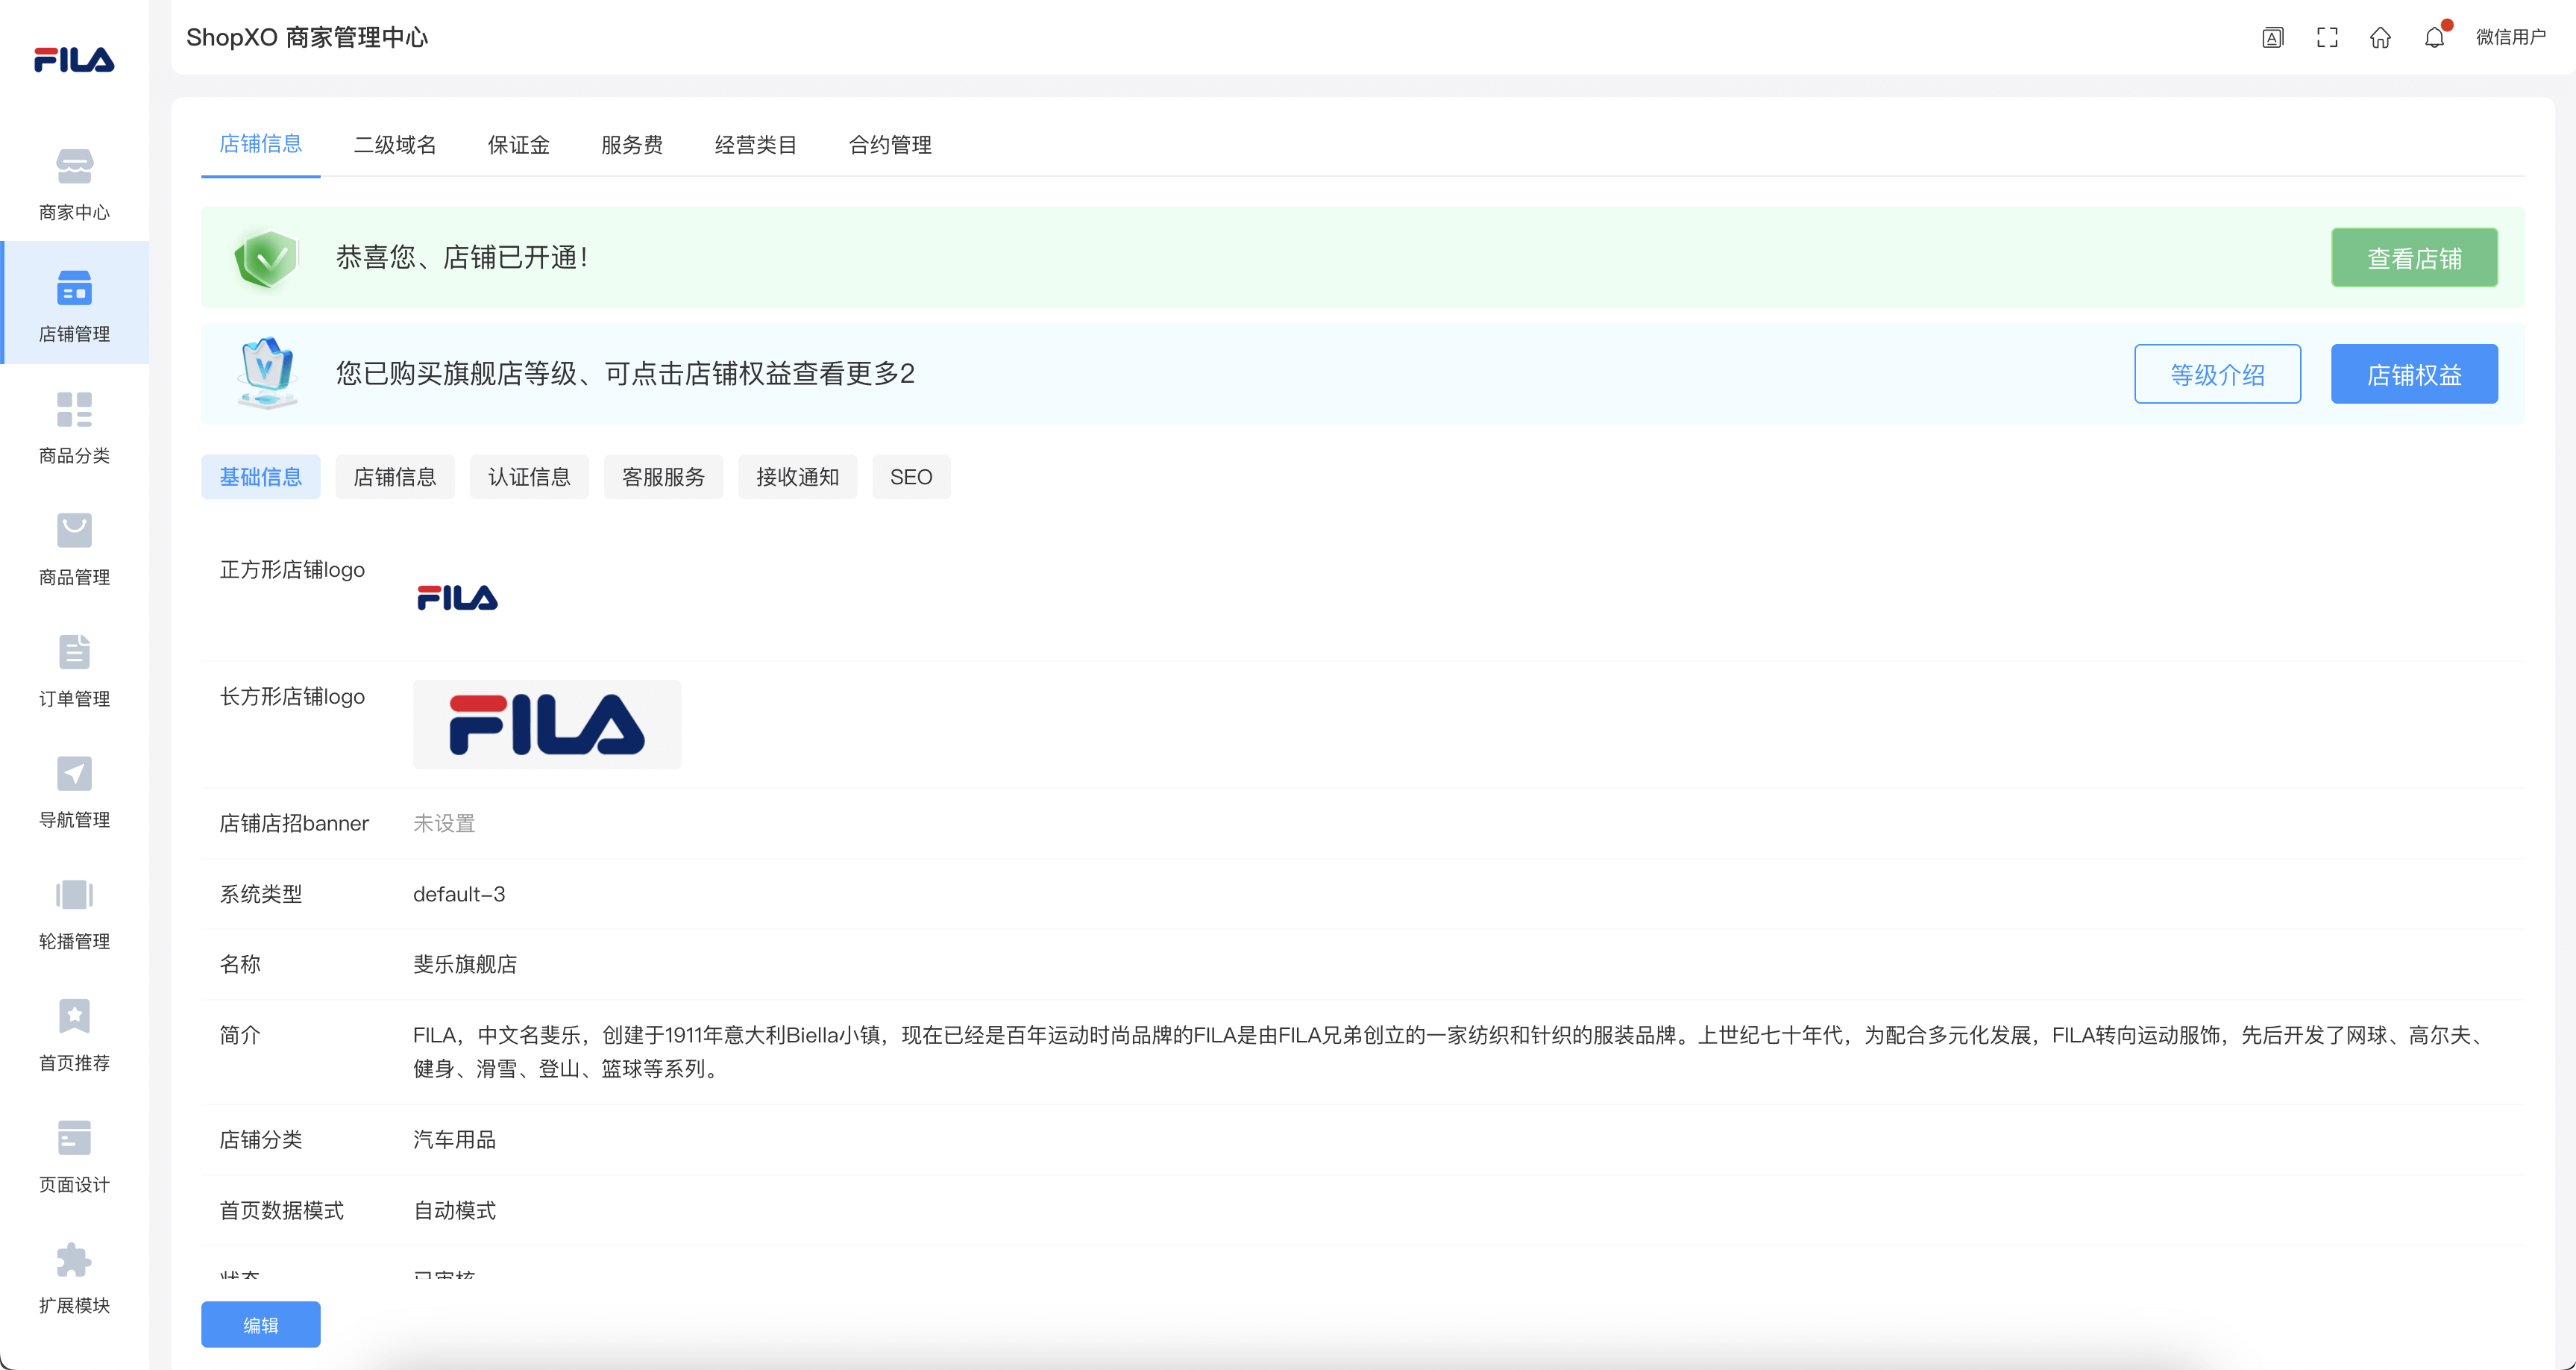Switch to the 二级域名 tab
The image size is (2576, 1370).
pos(395,145)
